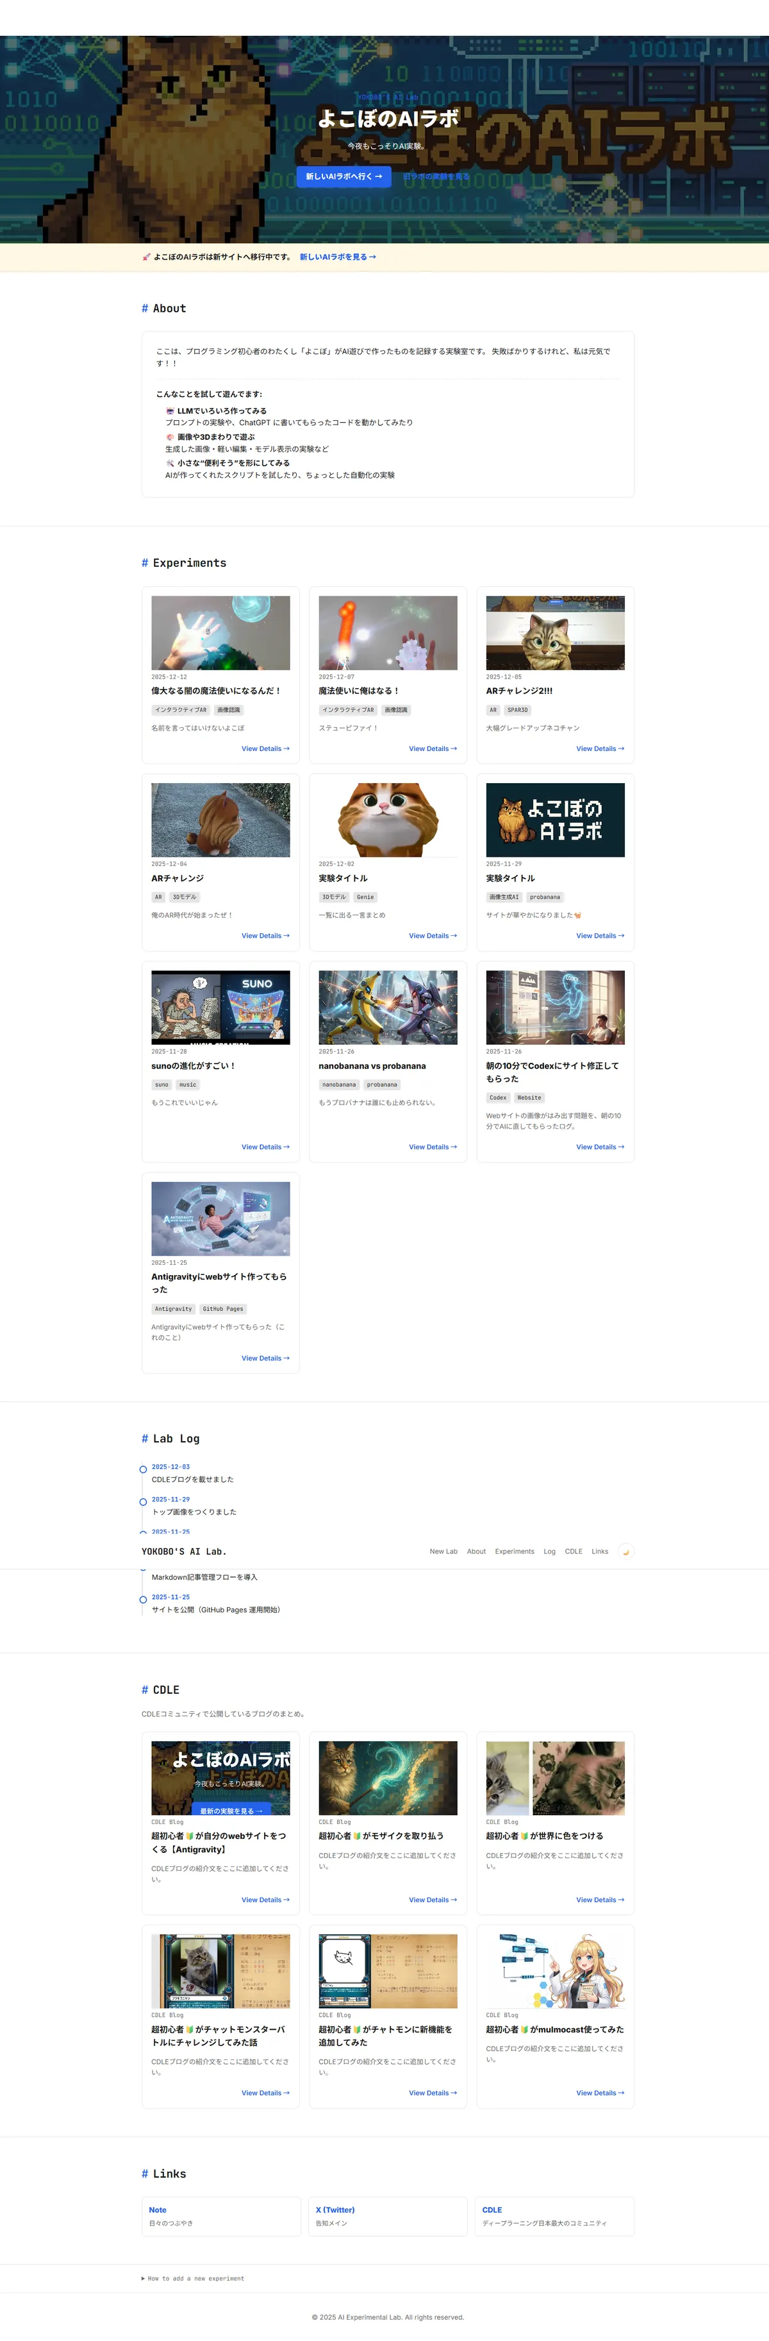
Task: Open the Note link card
Action: [x=220, y=2215]
